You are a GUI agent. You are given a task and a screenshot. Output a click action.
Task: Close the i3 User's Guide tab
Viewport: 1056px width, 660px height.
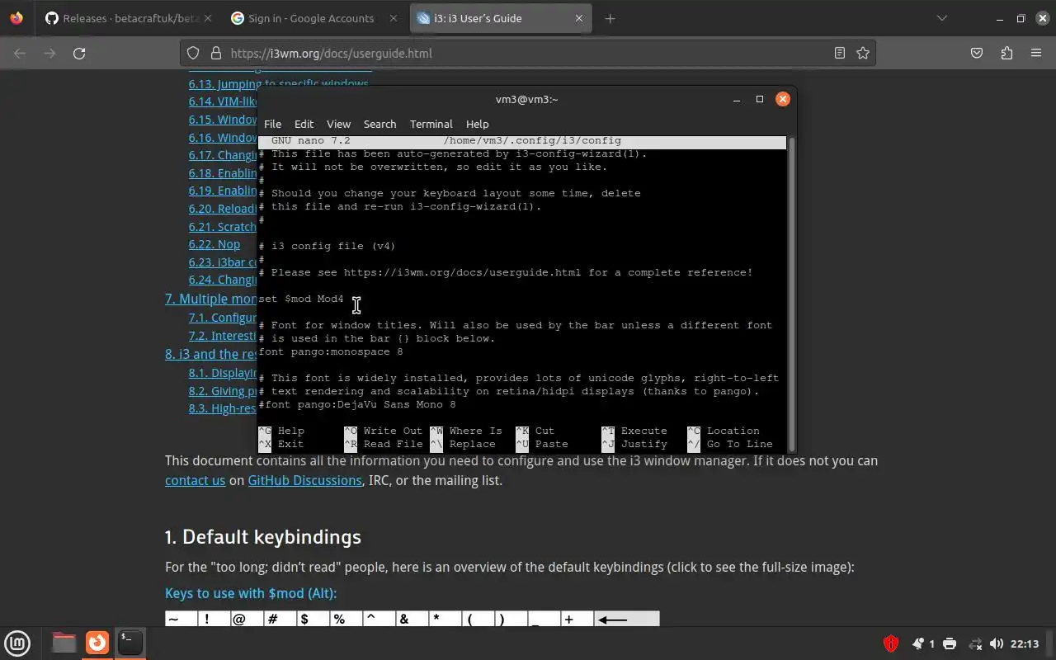coord(579,18)
